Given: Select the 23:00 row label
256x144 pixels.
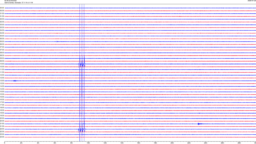Looking at the screenshot, I should (x=2, y=134).
